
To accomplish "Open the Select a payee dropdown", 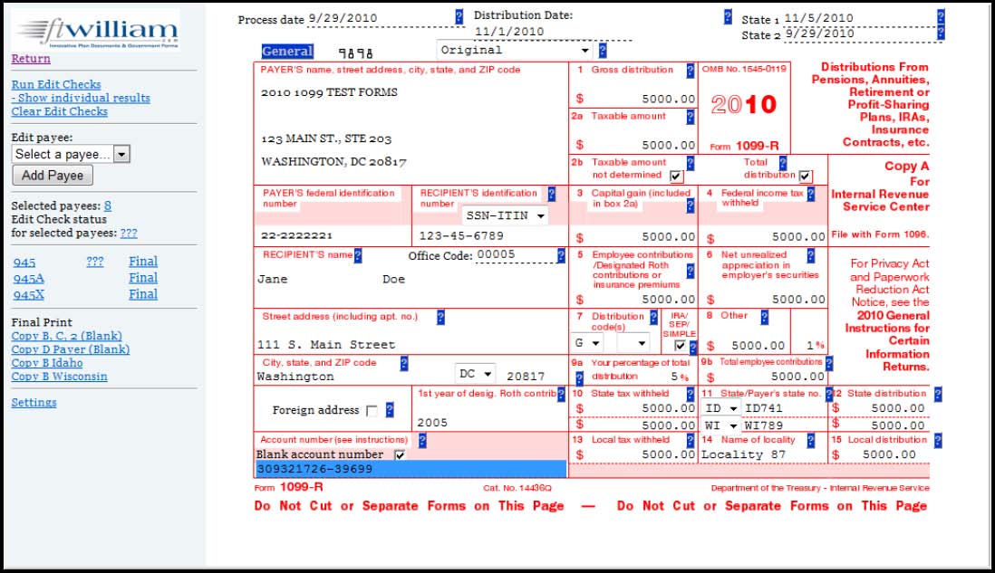I will pos(71,155).
